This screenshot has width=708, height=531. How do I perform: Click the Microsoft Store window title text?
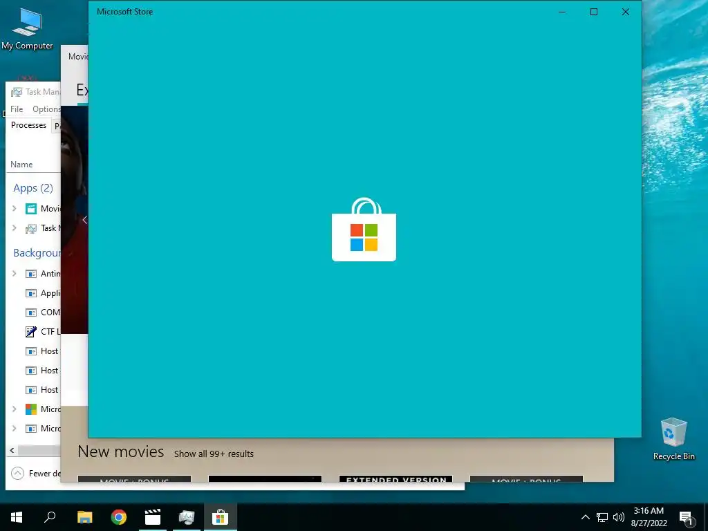[124, 12]
